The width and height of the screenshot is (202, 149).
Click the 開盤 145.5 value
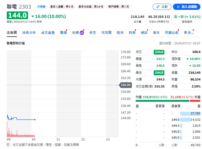point(160,59)
